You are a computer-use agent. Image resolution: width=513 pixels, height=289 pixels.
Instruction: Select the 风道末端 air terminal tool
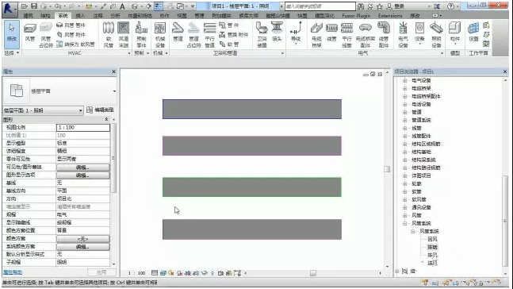click(x=124, y=35)
